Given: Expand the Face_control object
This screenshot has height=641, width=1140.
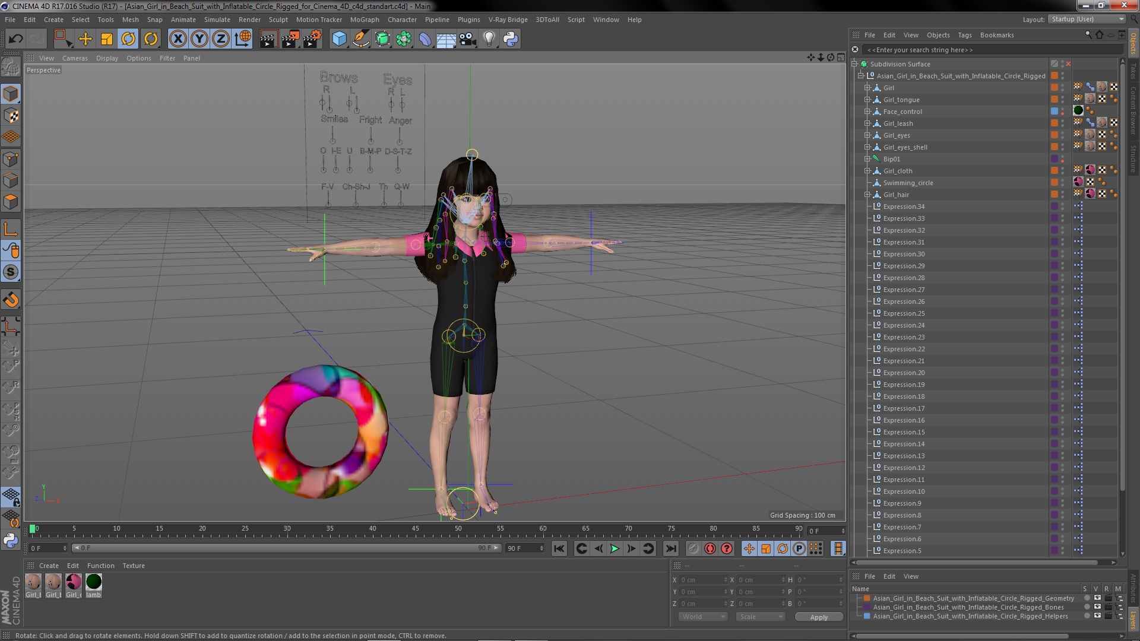Looking at the screenshot, I should pos(867,112).
